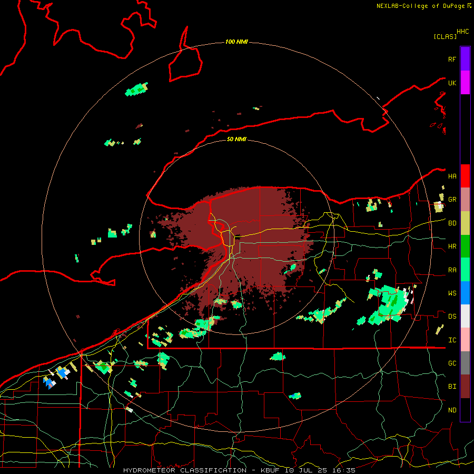This screenshot has width=474, height=474.
Task: Click the "50 NMI" range ring label
Action: pyautogui.click(x=236, y=139)
